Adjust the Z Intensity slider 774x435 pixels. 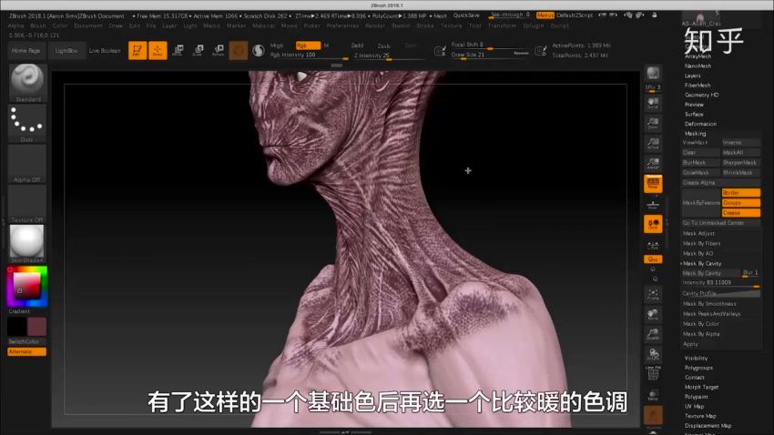tap(390, 56)
